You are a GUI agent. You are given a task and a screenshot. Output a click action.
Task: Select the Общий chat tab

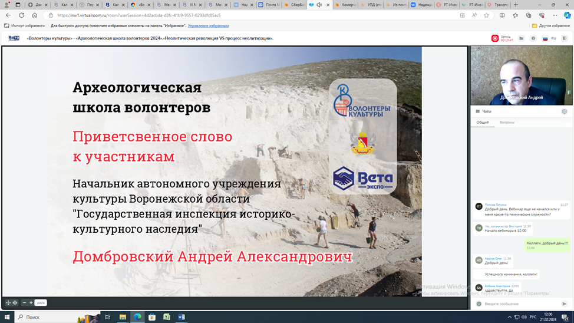pyautogui.click(x=482, y=123)
